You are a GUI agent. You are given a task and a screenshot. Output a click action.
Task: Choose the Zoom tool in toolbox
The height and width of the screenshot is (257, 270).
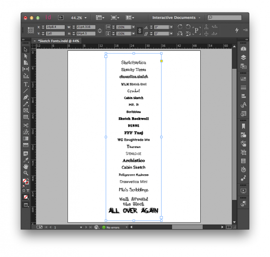(26, 173)
